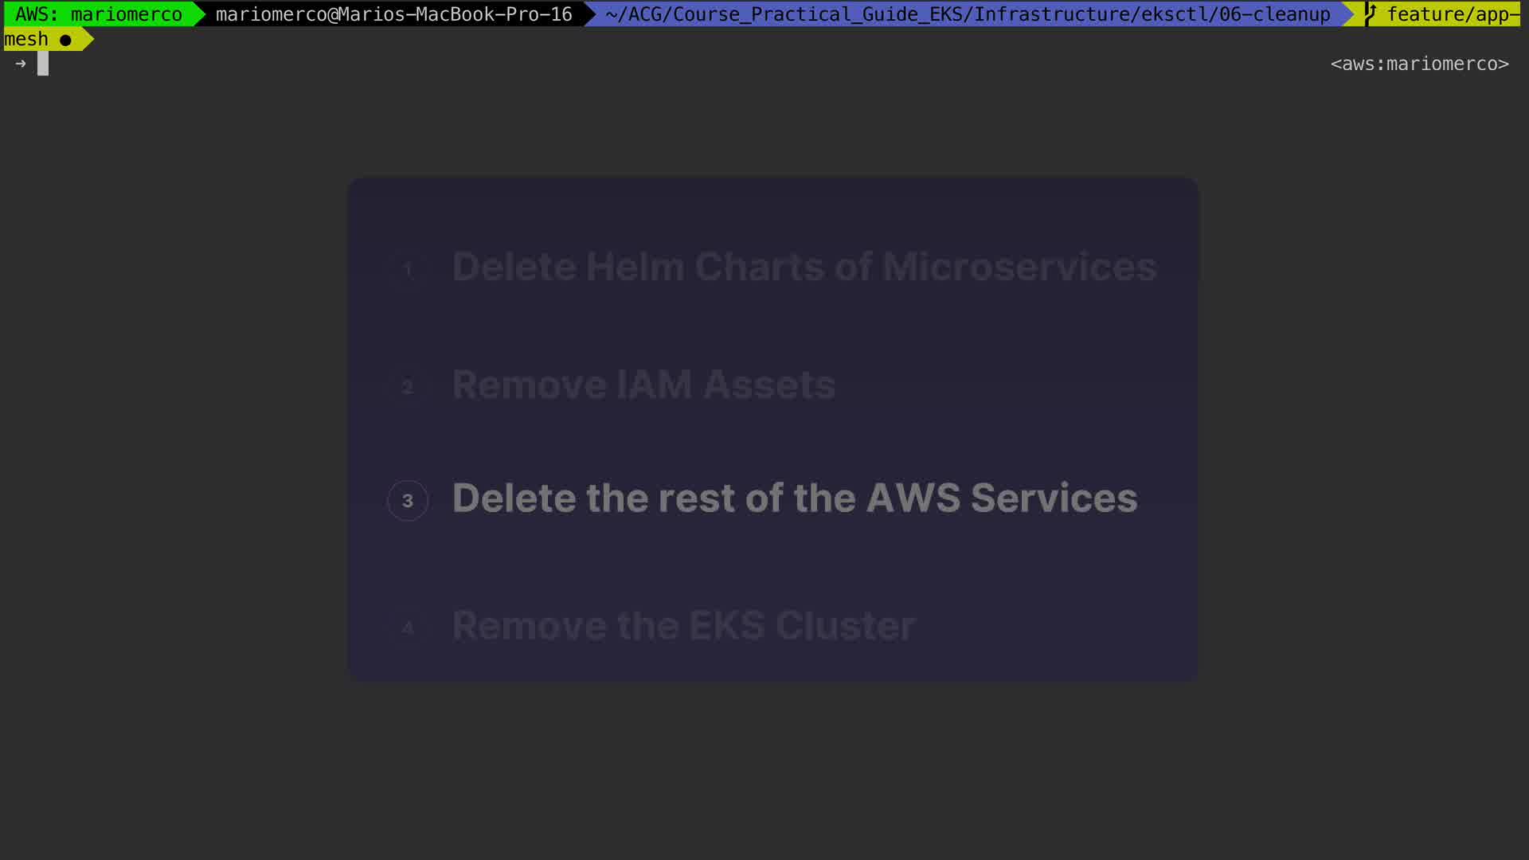The image size is (1529, 860).
Task: Click the git dirty-state dot after mesh
Action: 65,40
